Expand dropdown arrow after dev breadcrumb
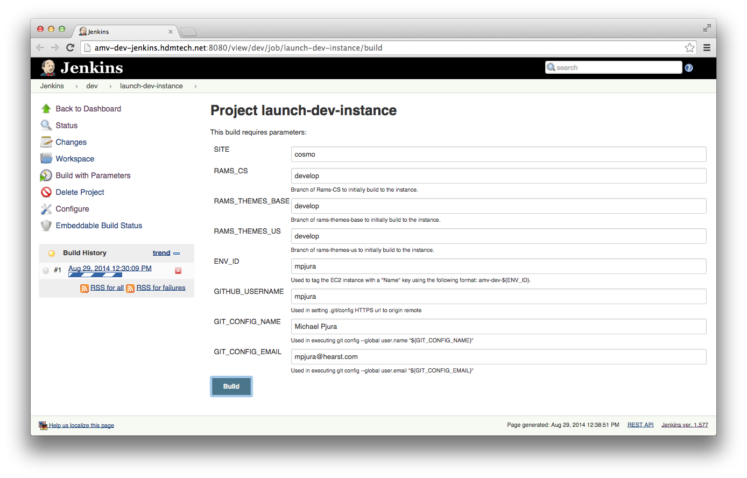 (110, 86)
